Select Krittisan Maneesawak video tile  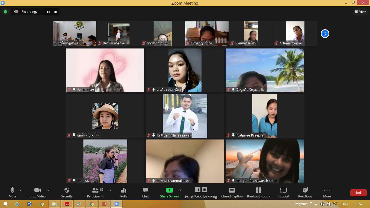(x=185, y=116)
